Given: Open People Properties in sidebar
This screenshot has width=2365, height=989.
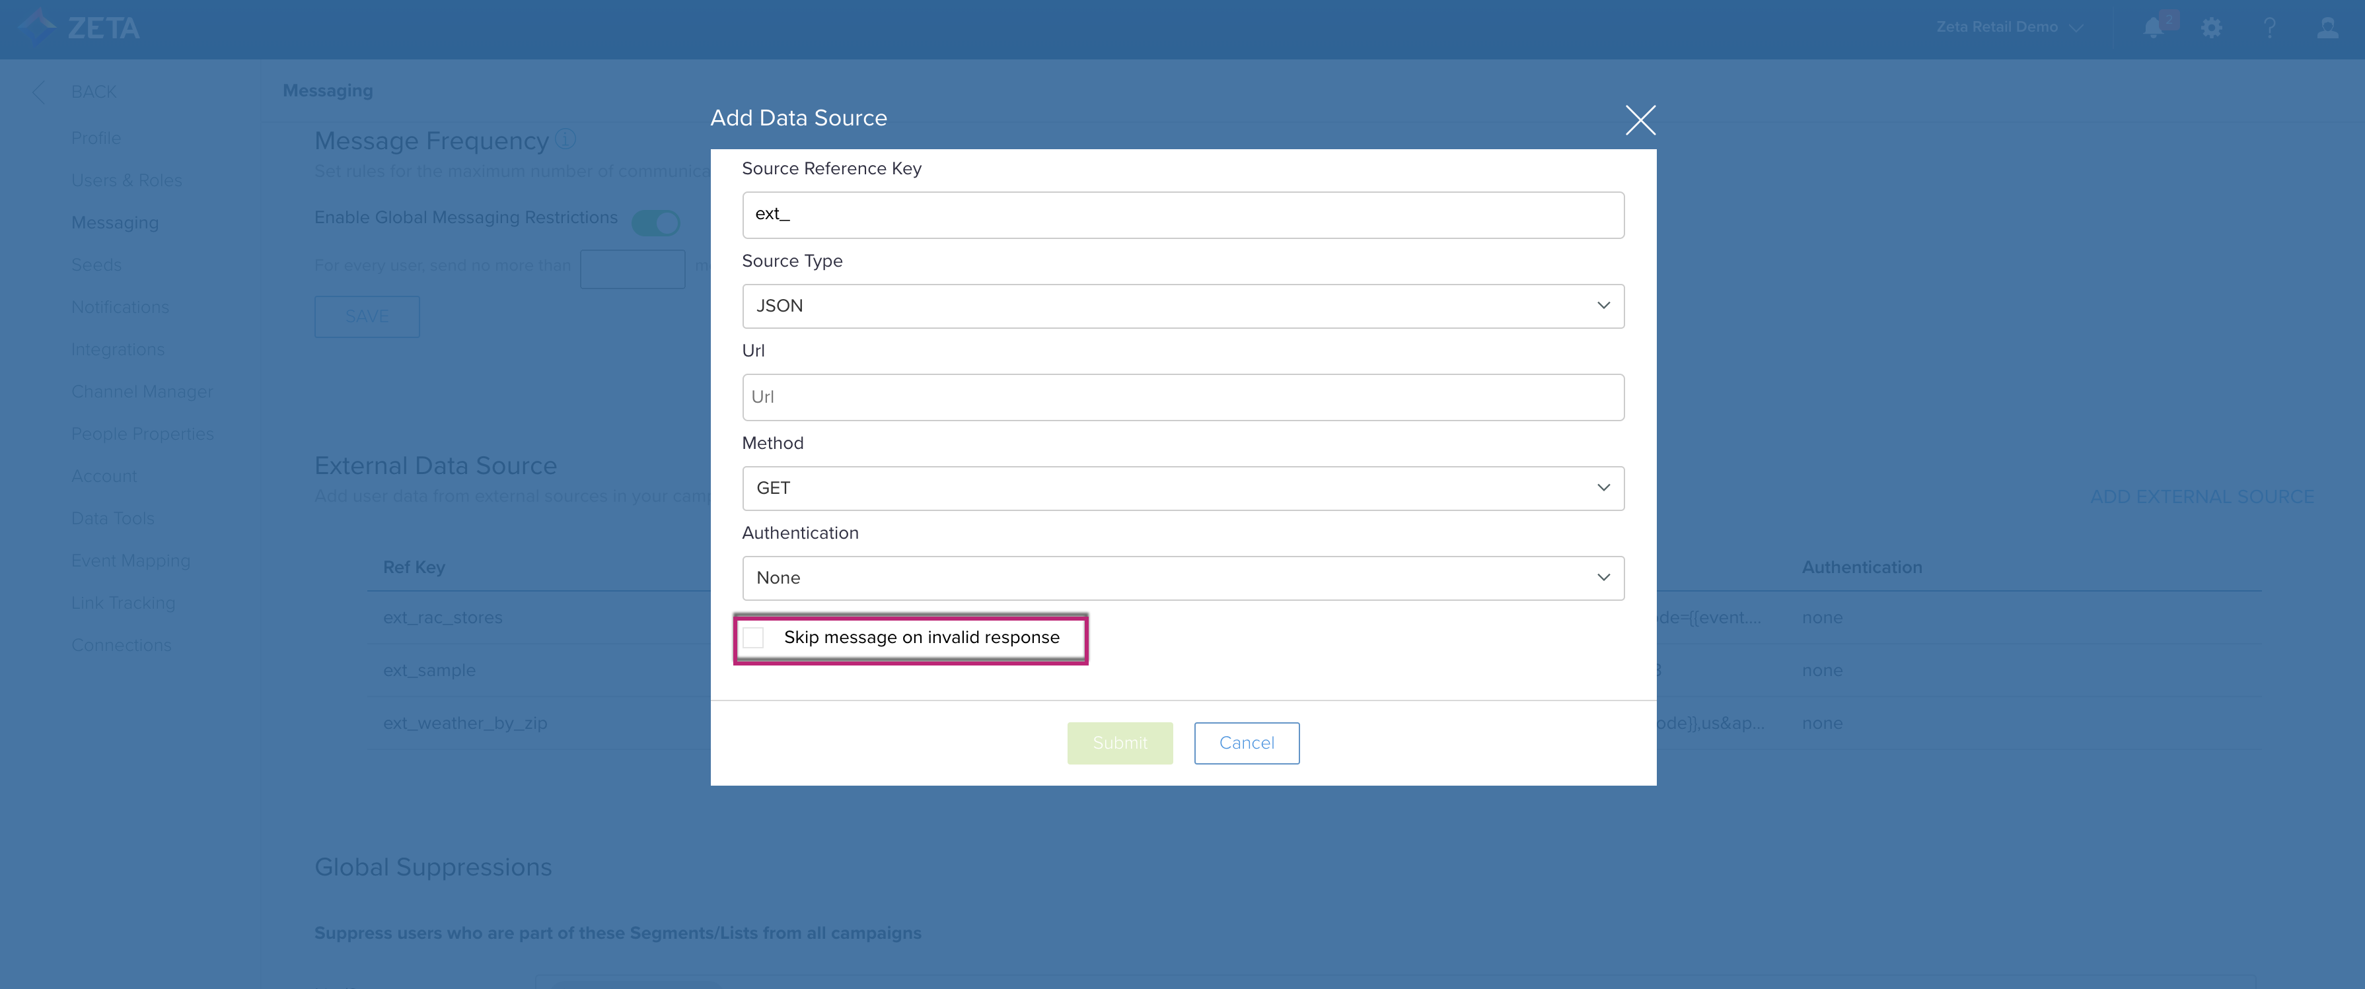Looking at the screenshot, I should pos(142,434).
